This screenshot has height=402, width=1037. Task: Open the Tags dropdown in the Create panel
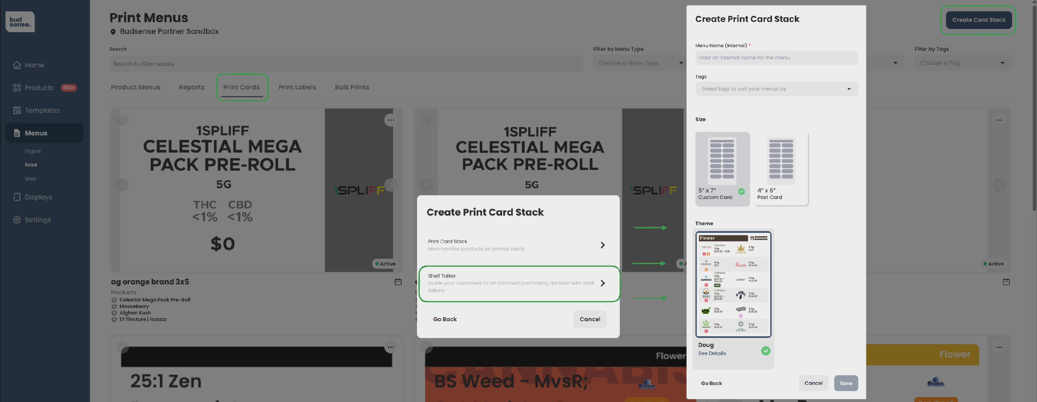776,89
